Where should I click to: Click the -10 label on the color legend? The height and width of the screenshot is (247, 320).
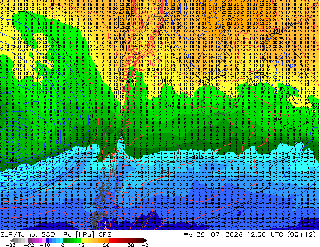click(x=45, y=245)
